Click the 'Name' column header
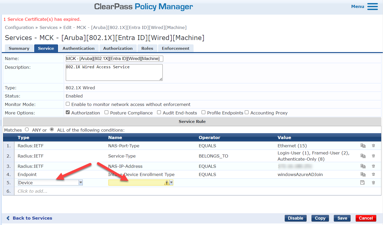383x225 pixels. click(115, 138)
